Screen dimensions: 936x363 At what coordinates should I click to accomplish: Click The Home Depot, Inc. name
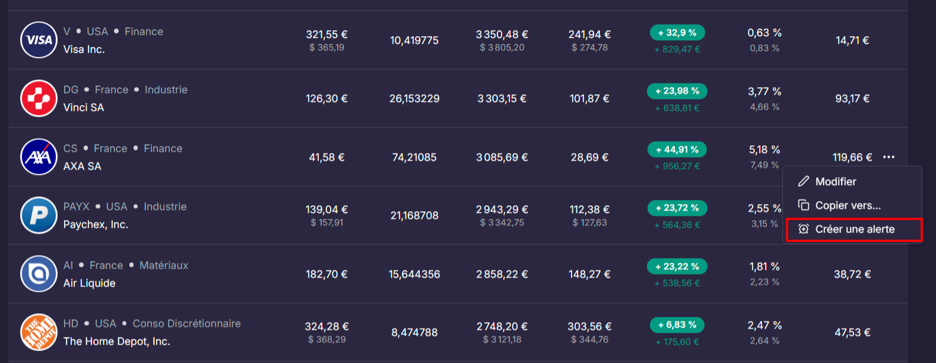point(117,342)
